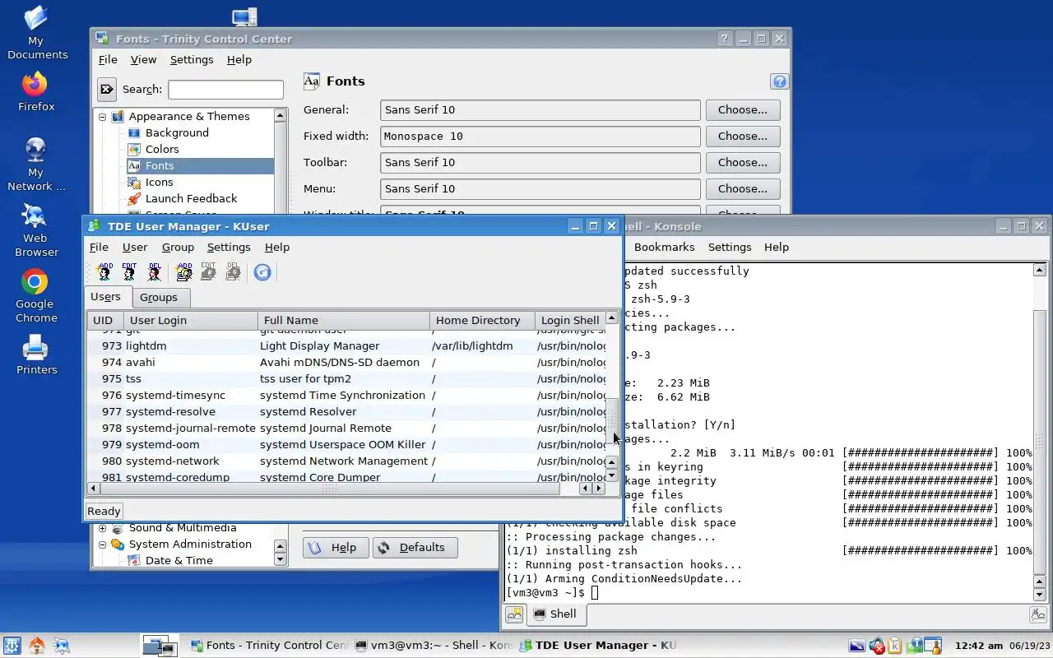
Task: Click Choose... for the Menu font
Action: (743, 188)
